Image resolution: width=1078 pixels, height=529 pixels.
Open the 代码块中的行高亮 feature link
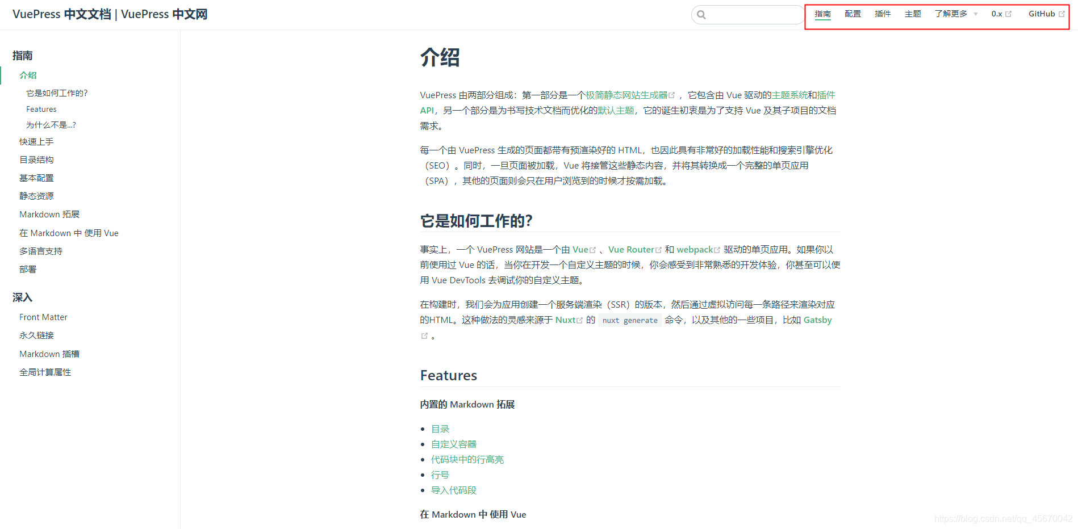coord(467,460)
